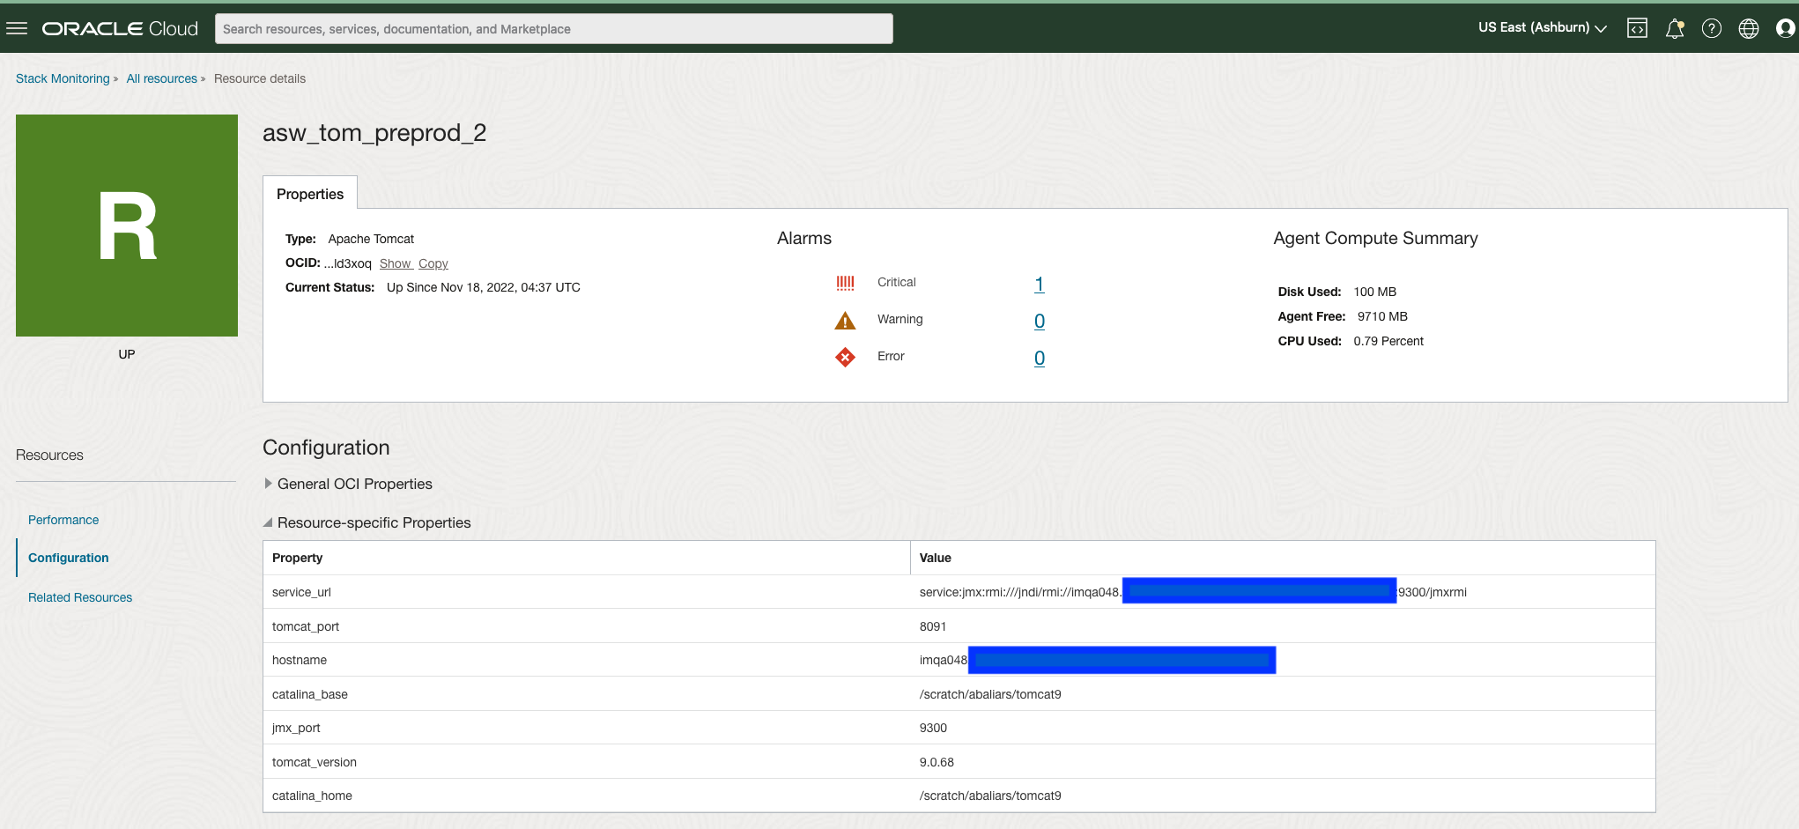The width and height of the screenshot is (1799, 829).
Task: Open the hamburger navigation menu
Action: pos(17,28)
